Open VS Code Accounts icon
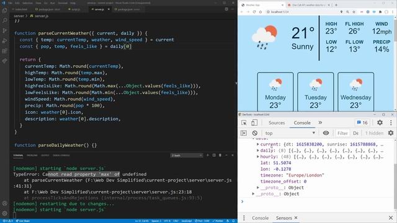The height and width of the screenshot is (223, 397). [4, 204]
